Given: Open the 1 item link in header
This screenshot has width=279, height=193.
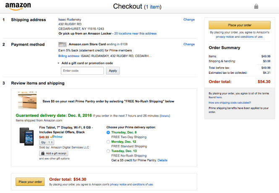Looking at the screenshot, I should pos(153,7).
